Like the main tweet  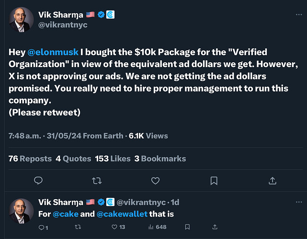(155, 181)
